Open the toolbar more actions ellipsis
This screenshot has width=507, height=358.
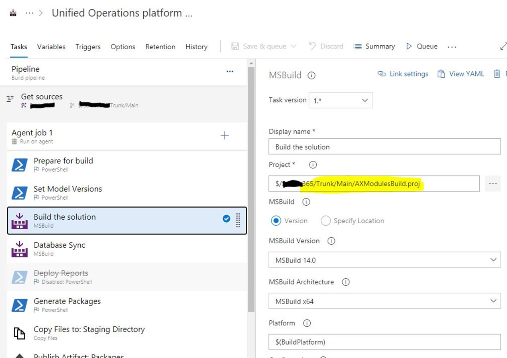click(452, 47)
